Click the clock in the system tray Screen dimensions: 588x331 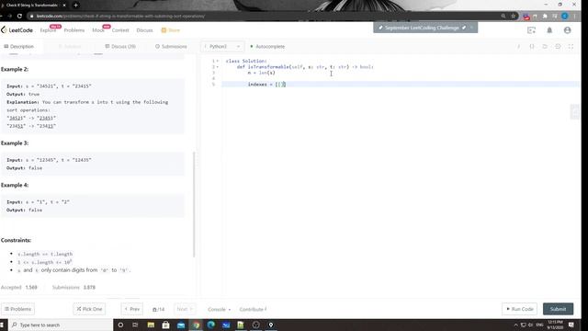coord(555,325)
